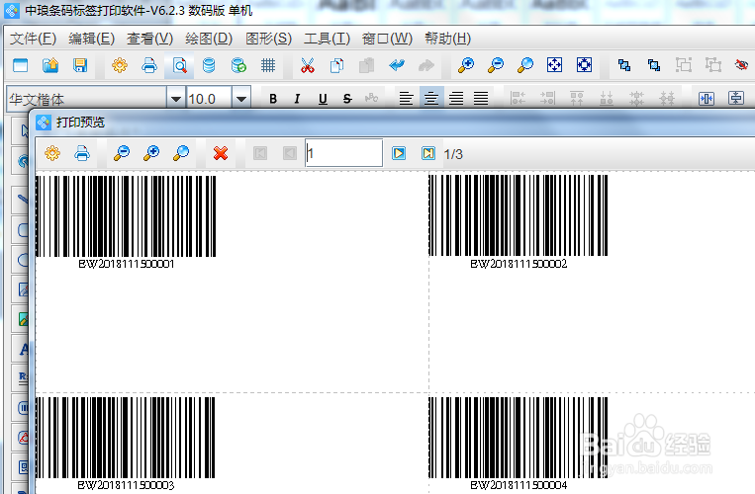Click the font size 10.0 field
Viewport: 755px width, 494px height.
pos(209,99)
